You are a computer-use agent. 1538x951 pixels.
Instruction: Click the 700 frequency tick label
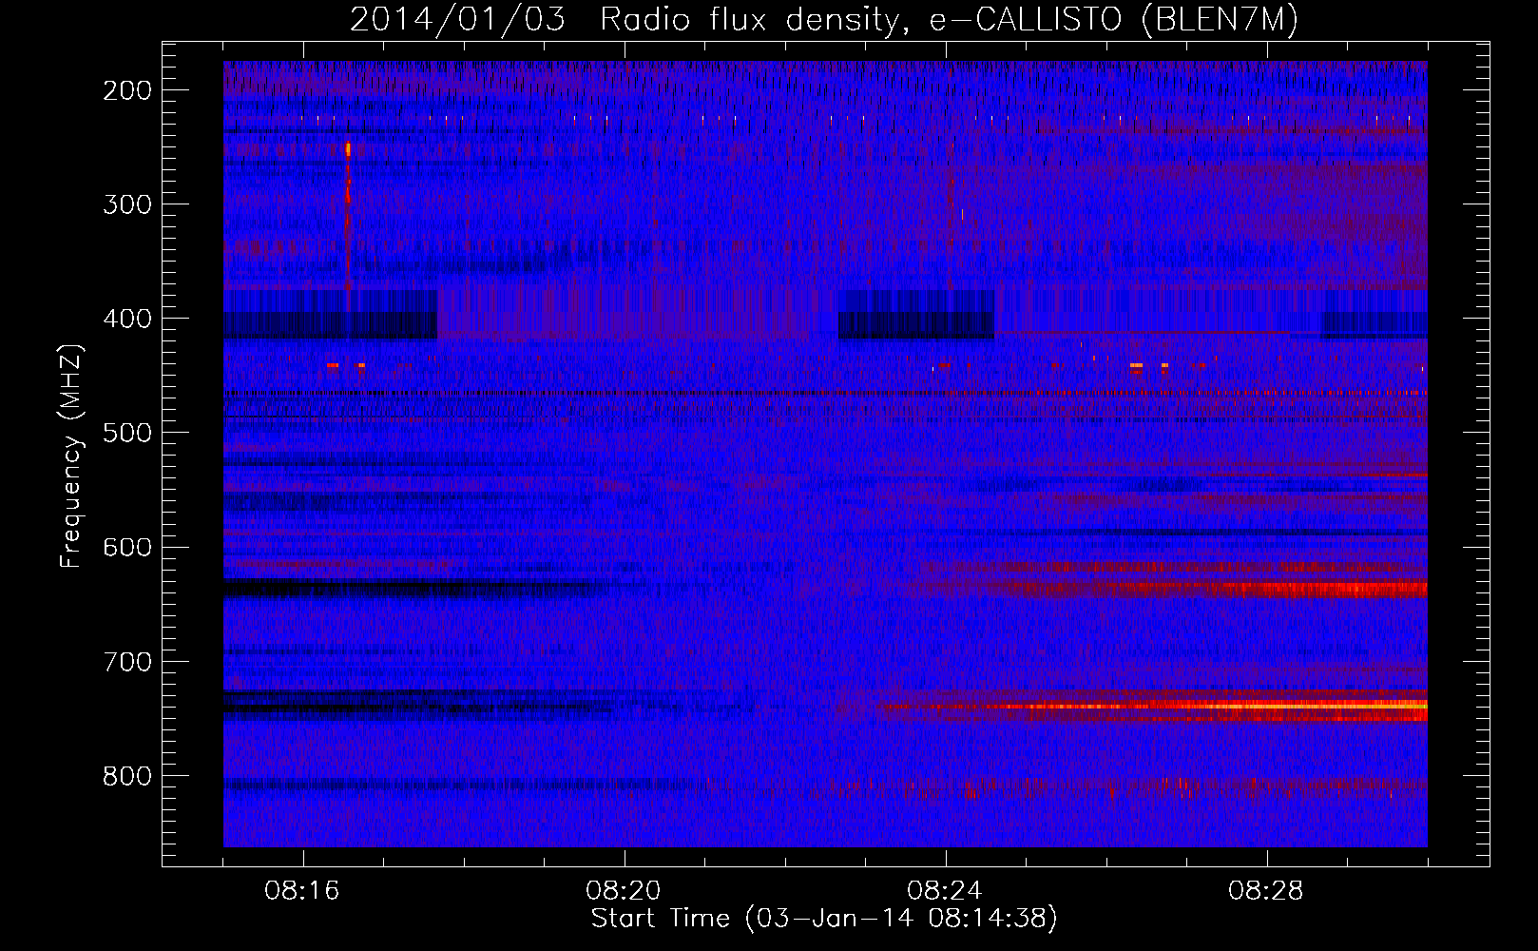pos(126,661)
